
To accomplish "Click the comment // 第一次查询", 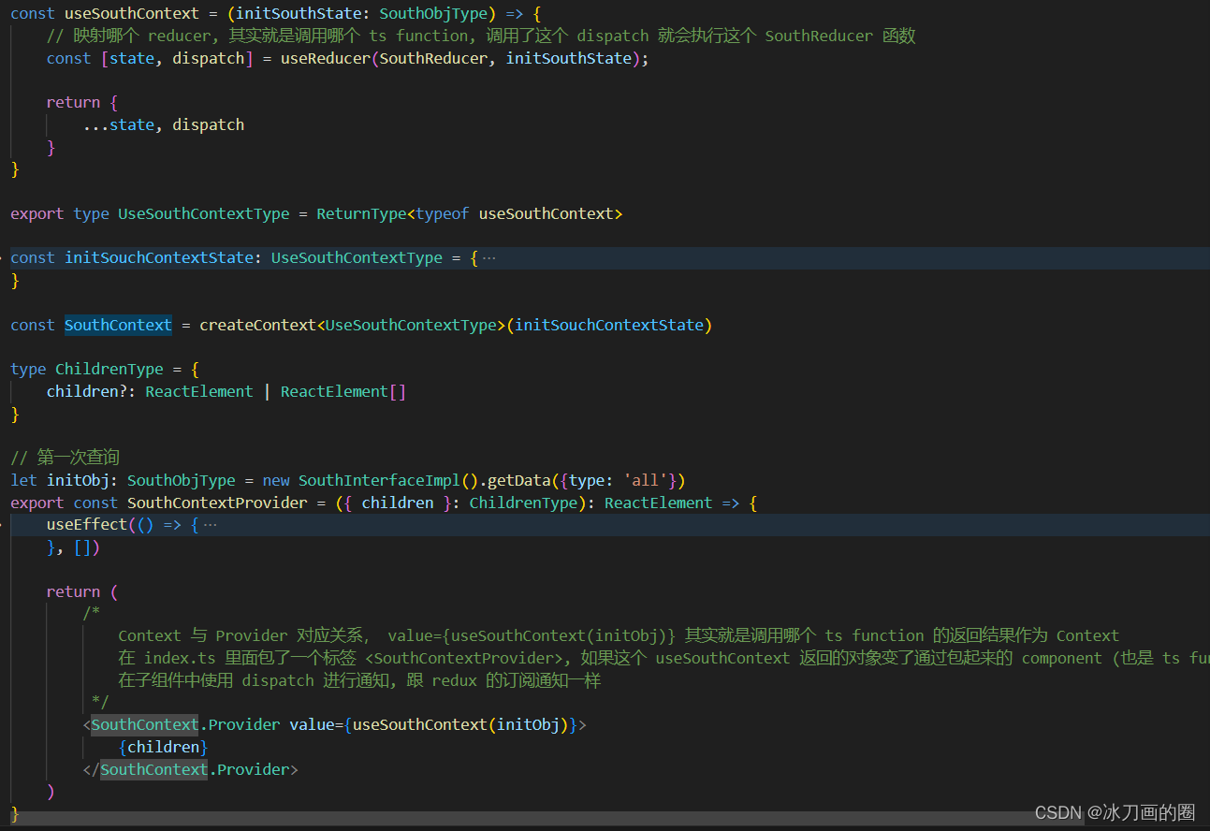I will point(65,458).
